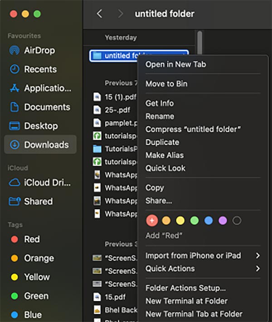Go back using the left chevron

[x=100, y=14]
